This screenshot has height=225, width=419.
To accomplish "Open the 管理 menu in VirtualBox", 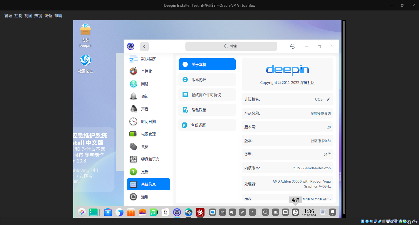I will [8, 16].
